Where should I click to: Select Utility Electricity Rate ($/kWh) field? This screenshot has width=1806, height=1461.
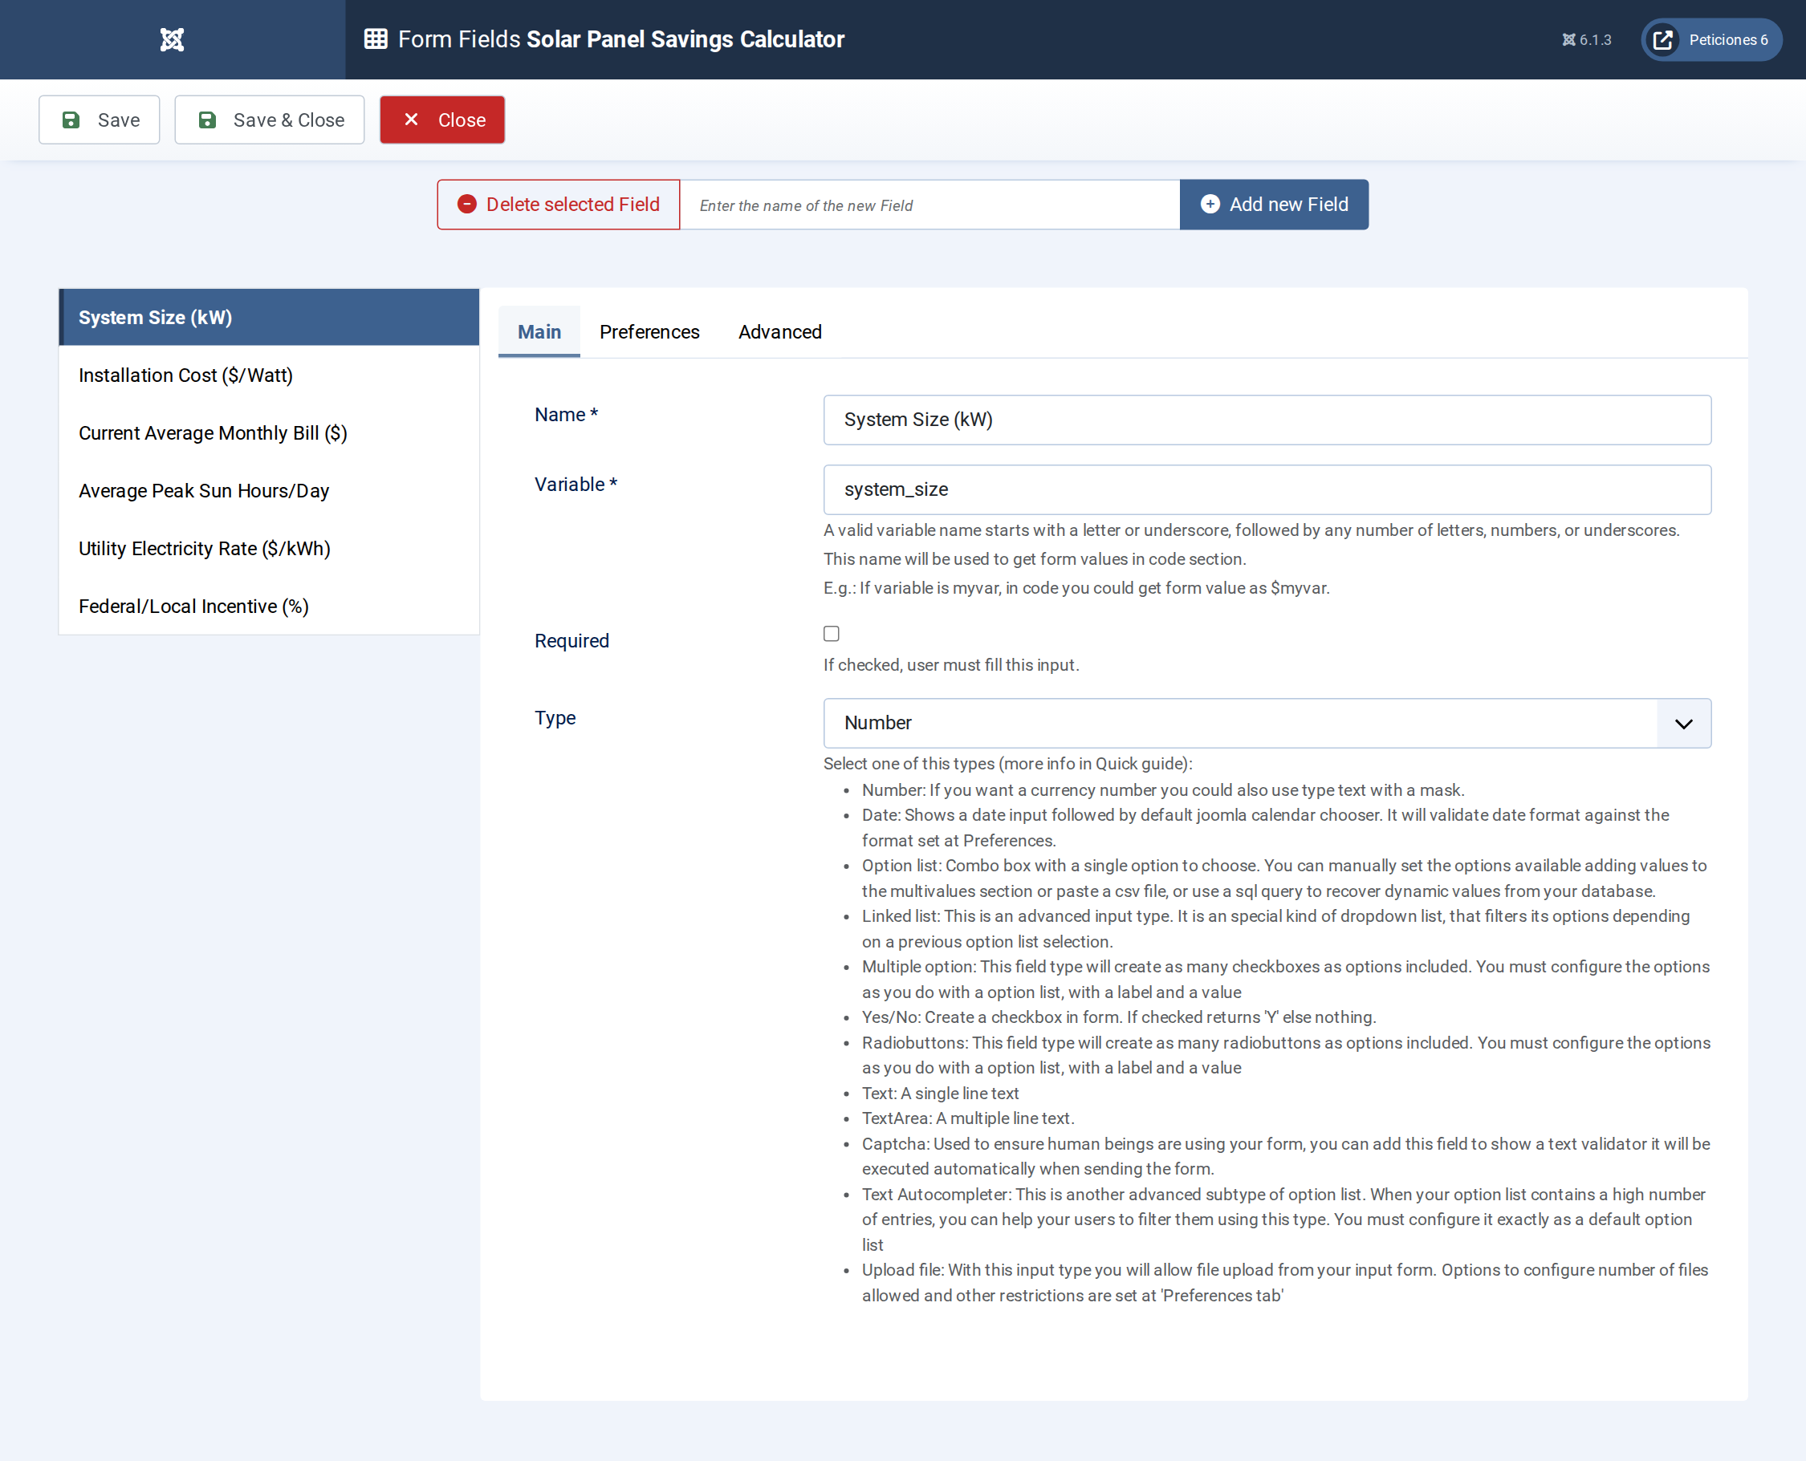pyautogui.click(x=270, y=549)
